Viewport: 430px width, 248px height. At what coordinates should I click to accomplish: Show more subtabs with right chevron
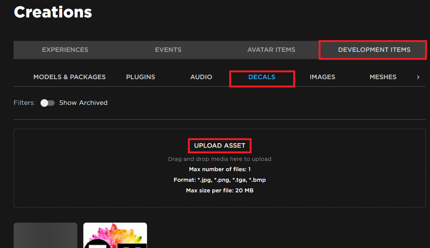(x=418, y=77)
